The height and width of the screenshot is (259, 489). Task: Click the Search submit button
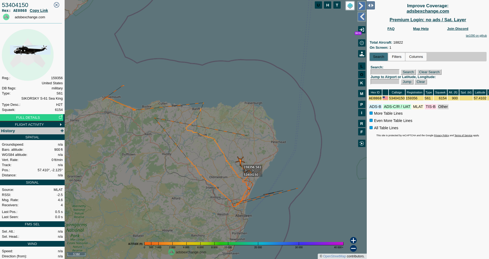tap(408, 72)
